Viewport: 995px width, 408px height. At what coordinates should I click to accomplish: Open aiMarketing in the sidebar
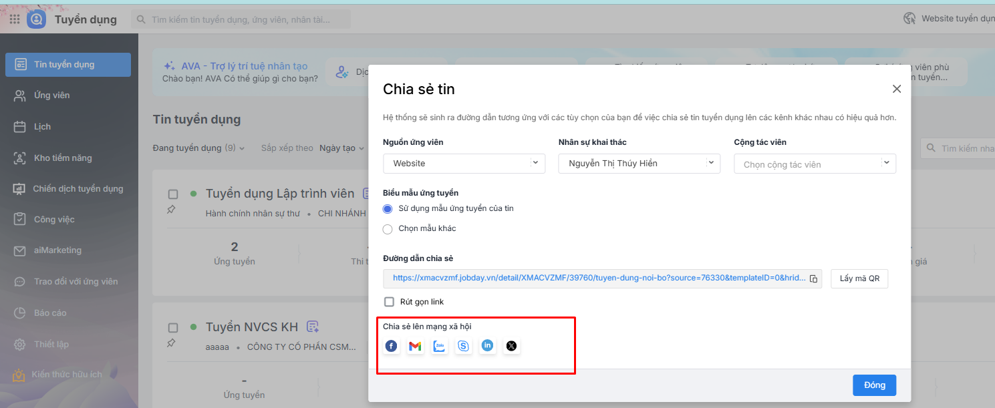(68, 250)
